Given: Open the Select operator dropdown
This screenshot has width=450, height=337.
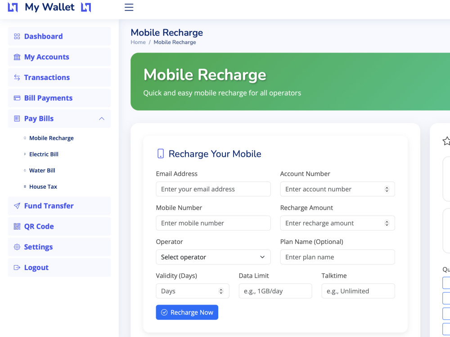Looking at the screenshot, I should pos(213,257).
